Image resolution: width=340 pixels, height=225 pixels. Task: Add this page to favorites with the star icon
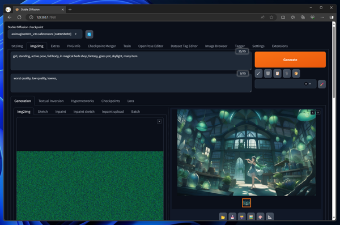coord(271,18)
